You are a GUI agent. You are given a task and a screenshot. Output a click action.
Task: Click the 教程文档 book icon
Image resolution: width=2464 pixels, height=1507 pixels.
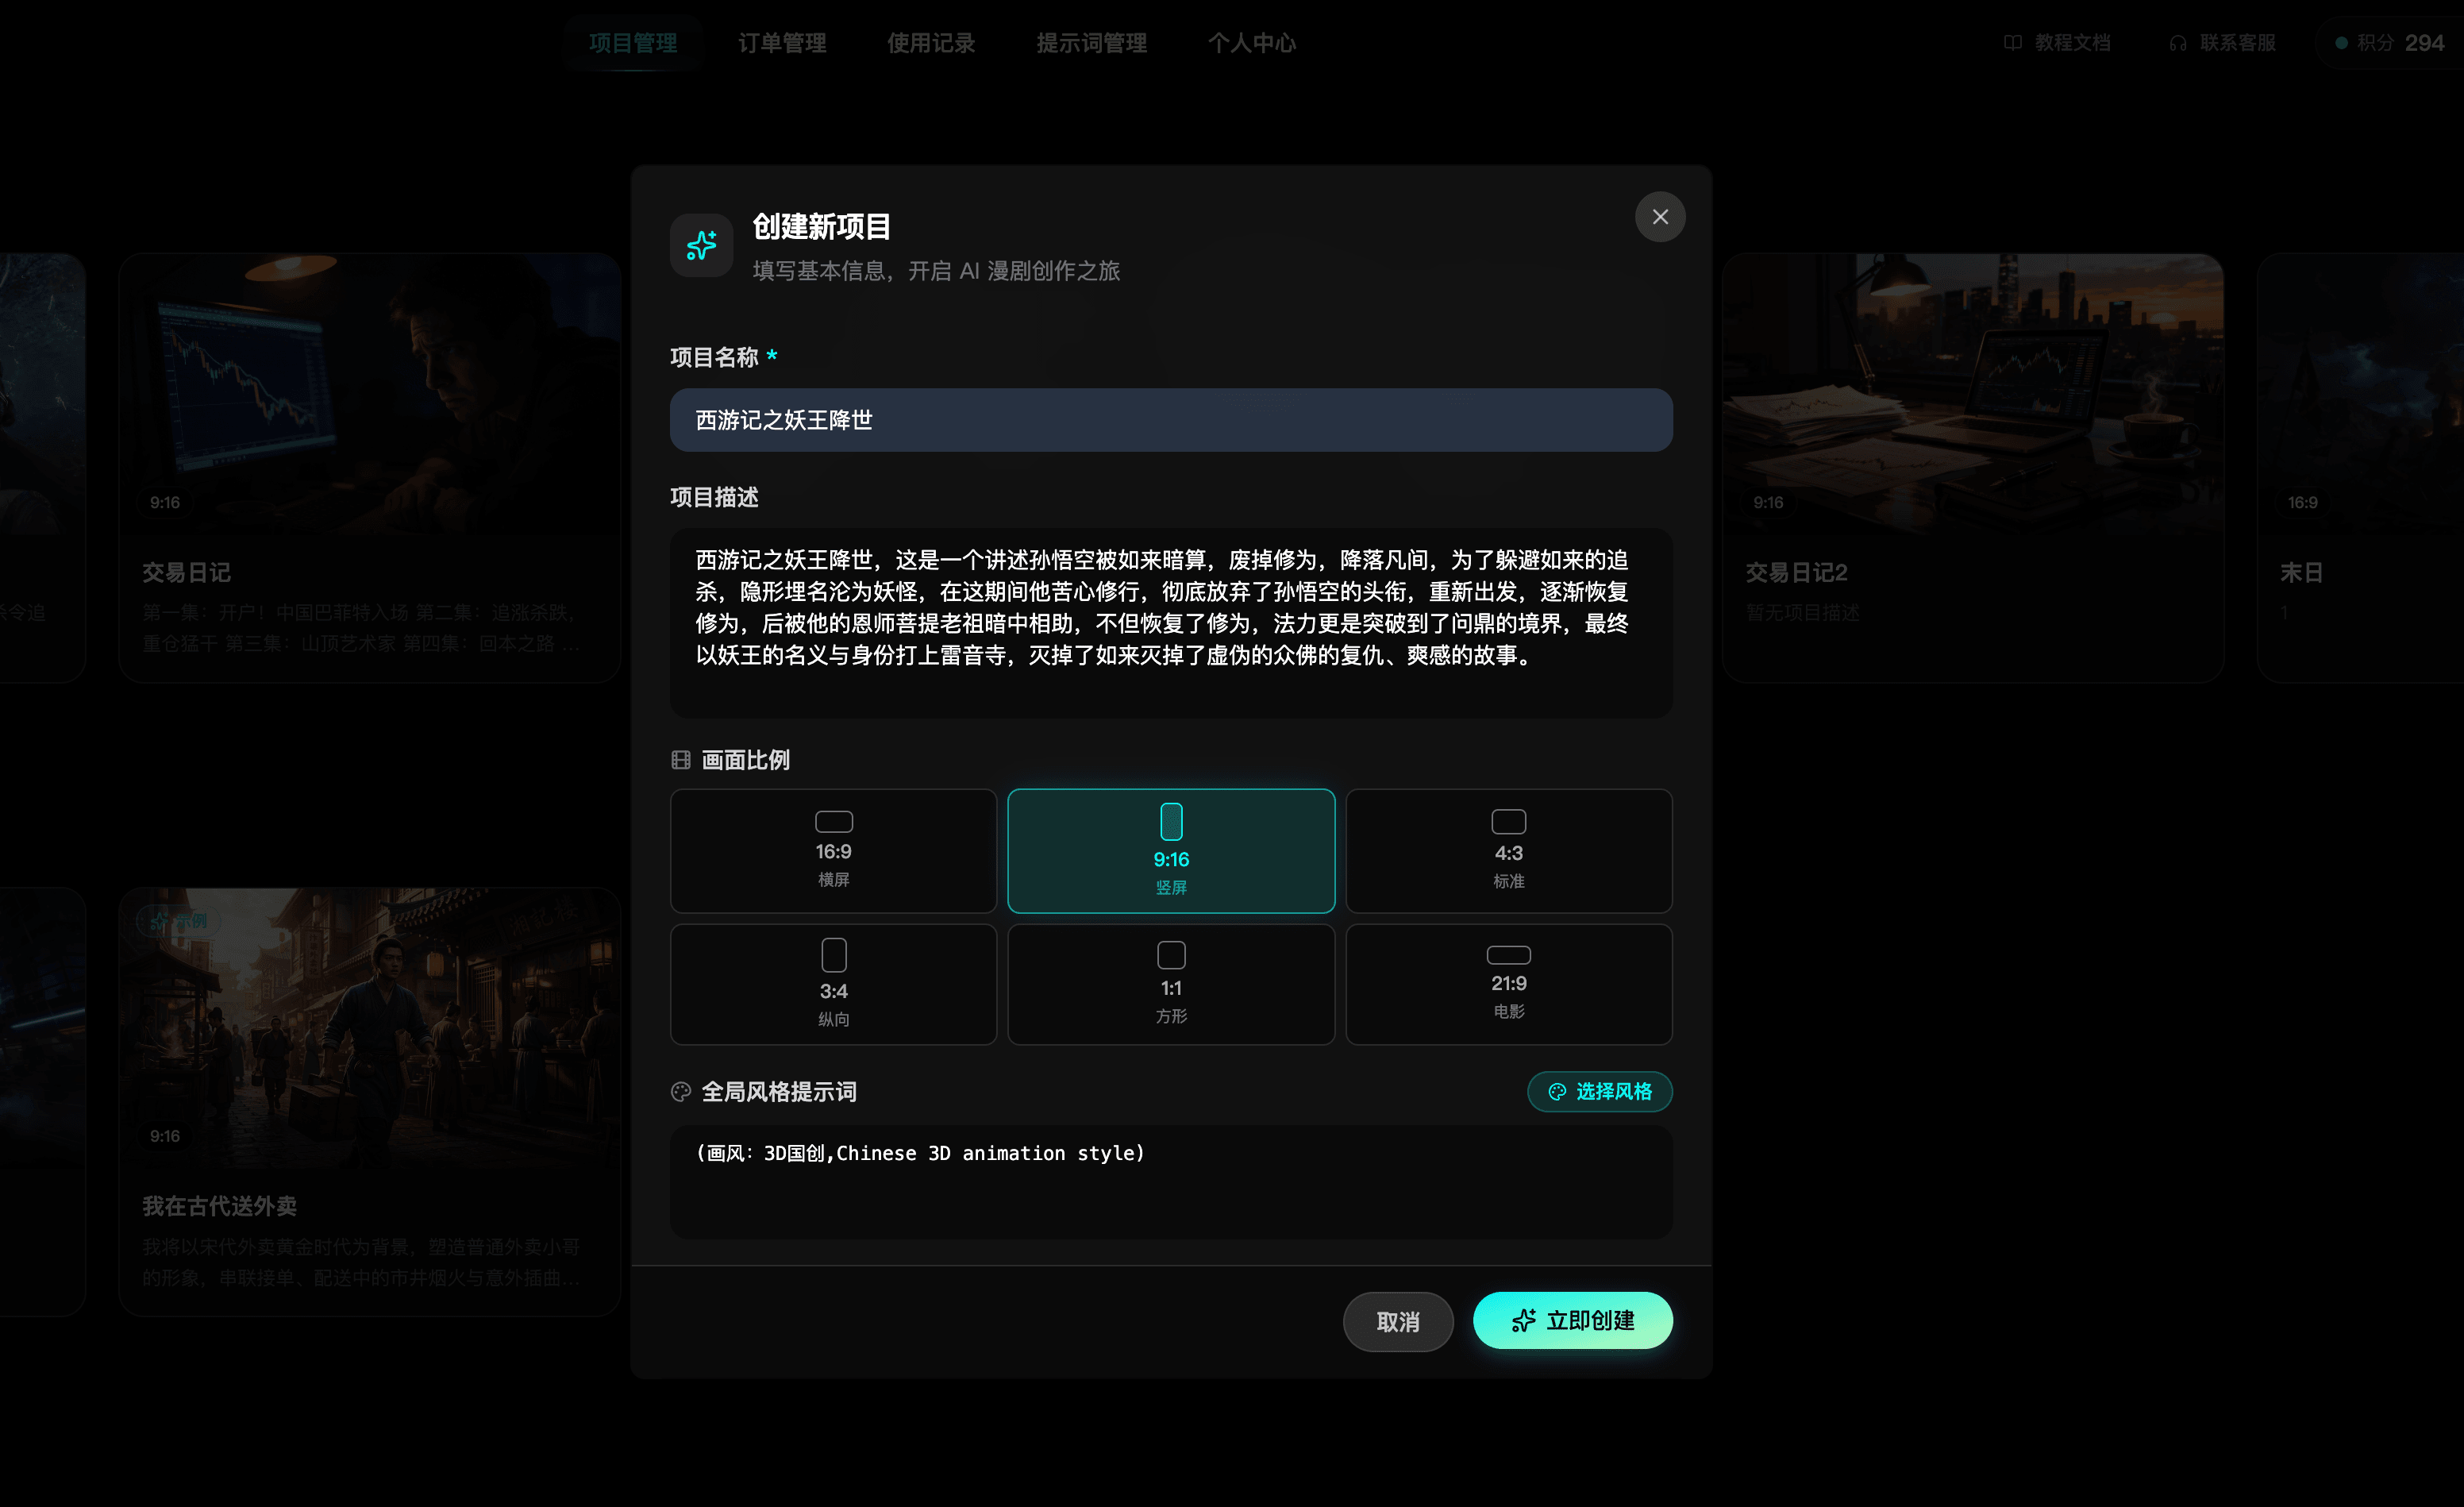pos(2013,43)
